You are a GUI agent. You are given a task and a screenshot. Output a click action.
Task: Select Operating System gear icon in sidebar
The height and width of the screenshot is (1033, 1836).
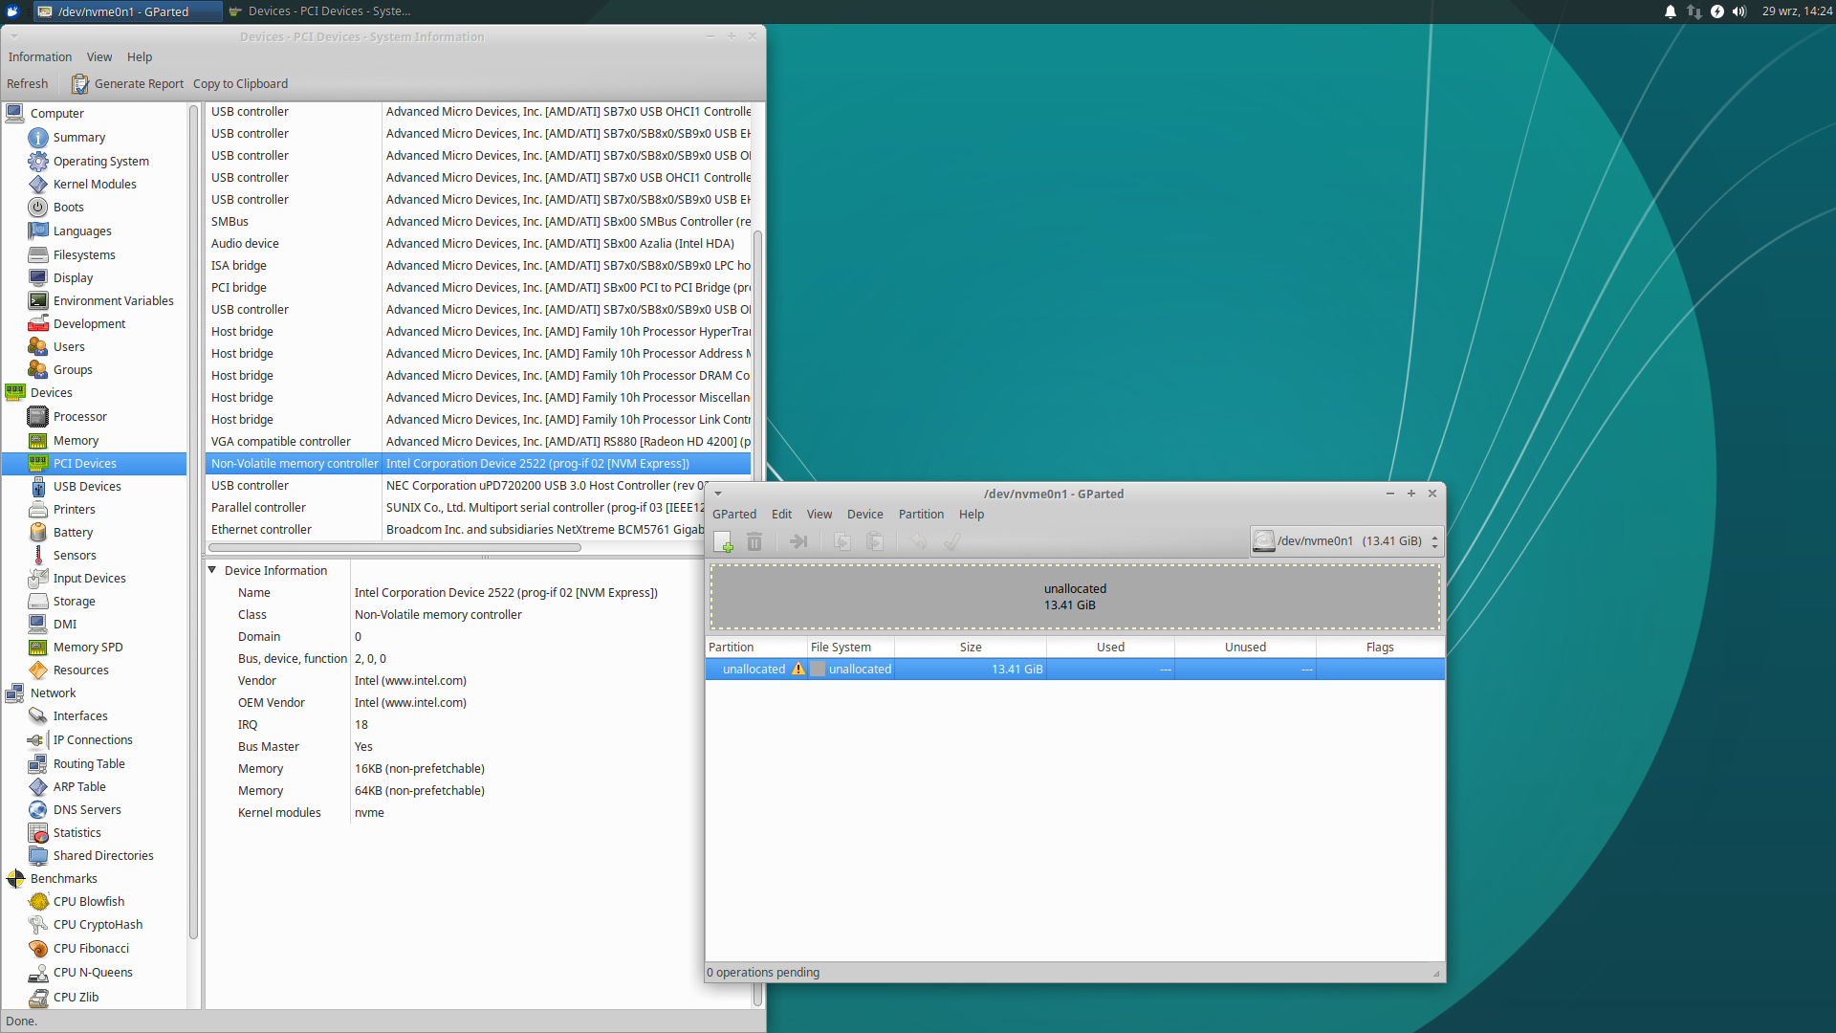click(x=38, y=161)
